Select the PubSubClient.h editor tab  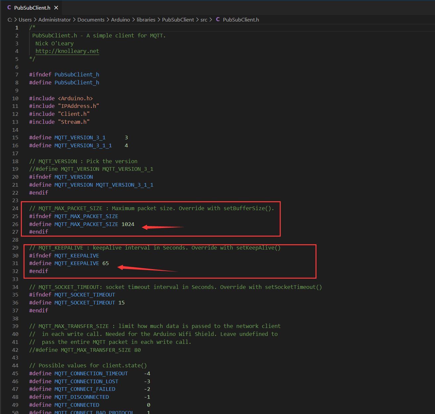click(32, 8)
